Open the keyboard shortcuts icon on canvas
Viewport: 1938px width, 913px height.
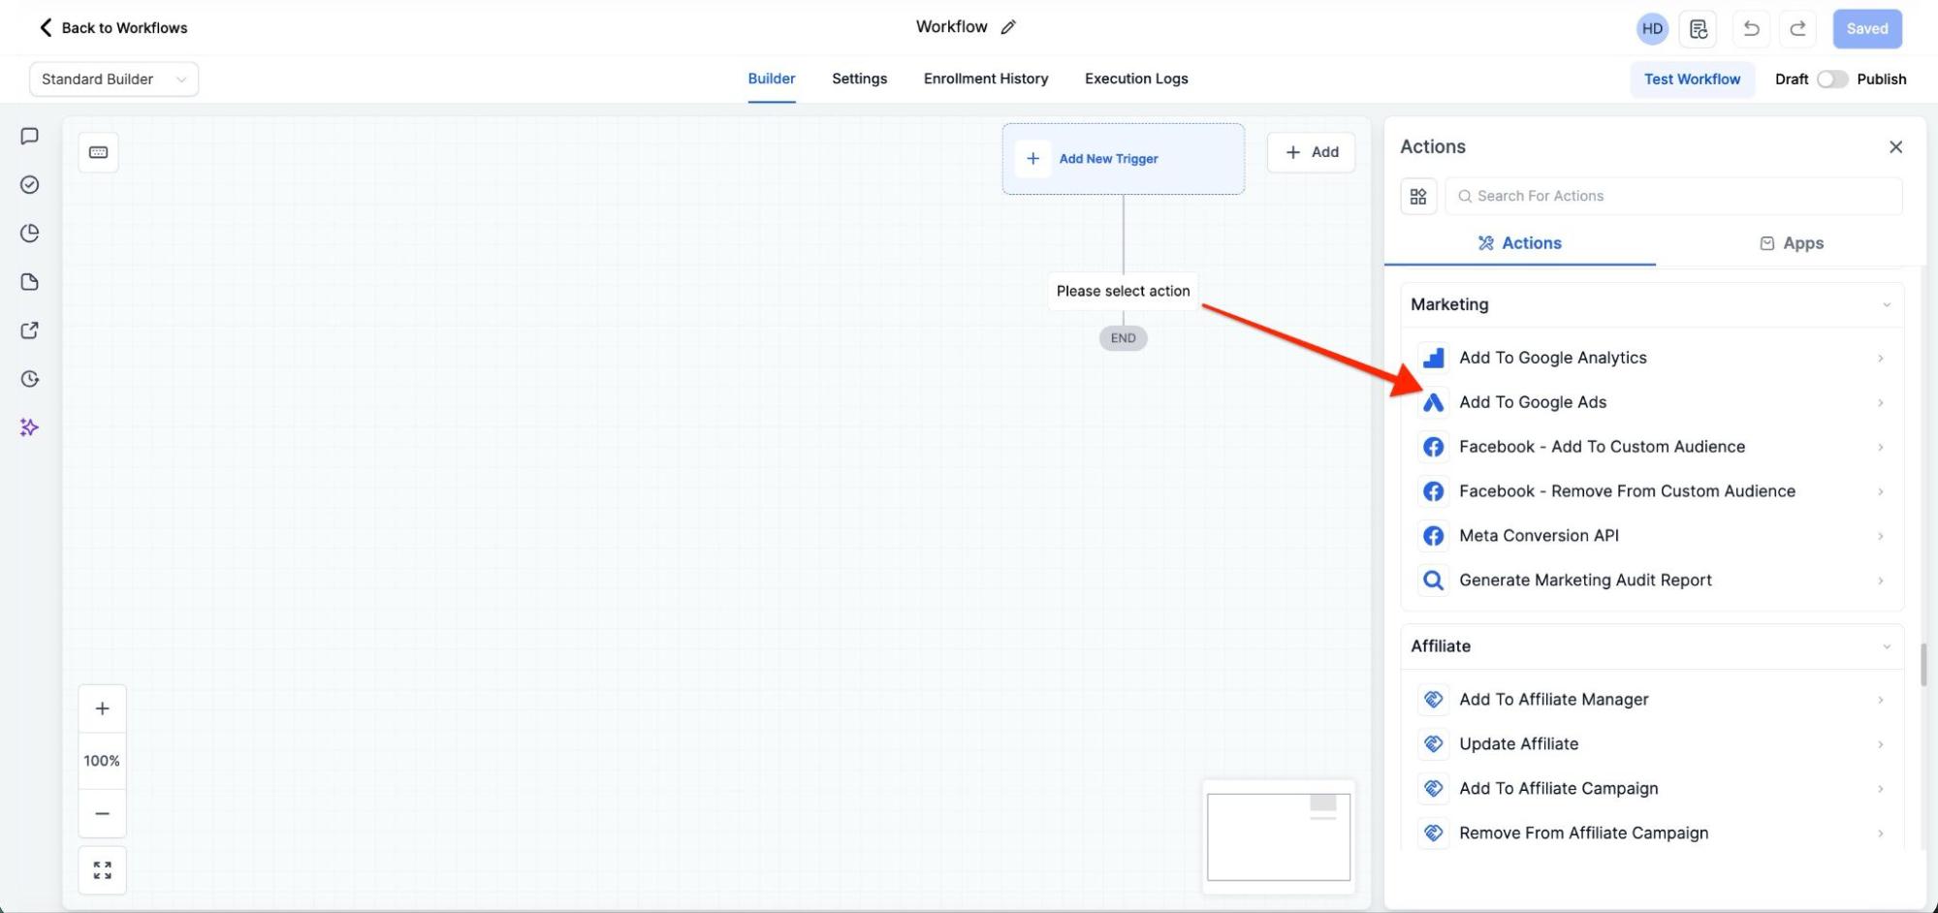click(98, 152)
